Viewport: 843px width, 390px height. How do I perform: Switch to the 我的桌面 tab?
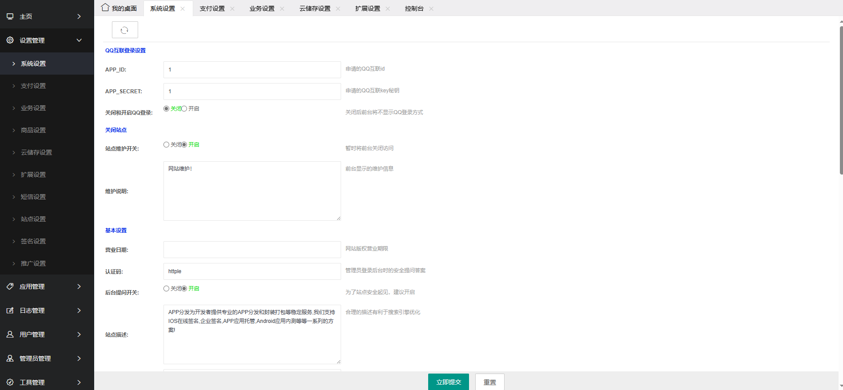tap(119, 8)
